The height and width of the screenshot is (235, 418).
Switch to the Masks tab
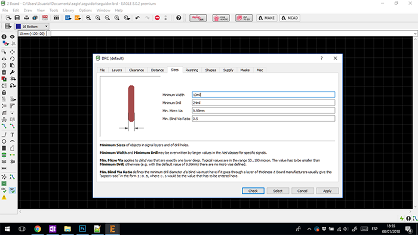245,70
